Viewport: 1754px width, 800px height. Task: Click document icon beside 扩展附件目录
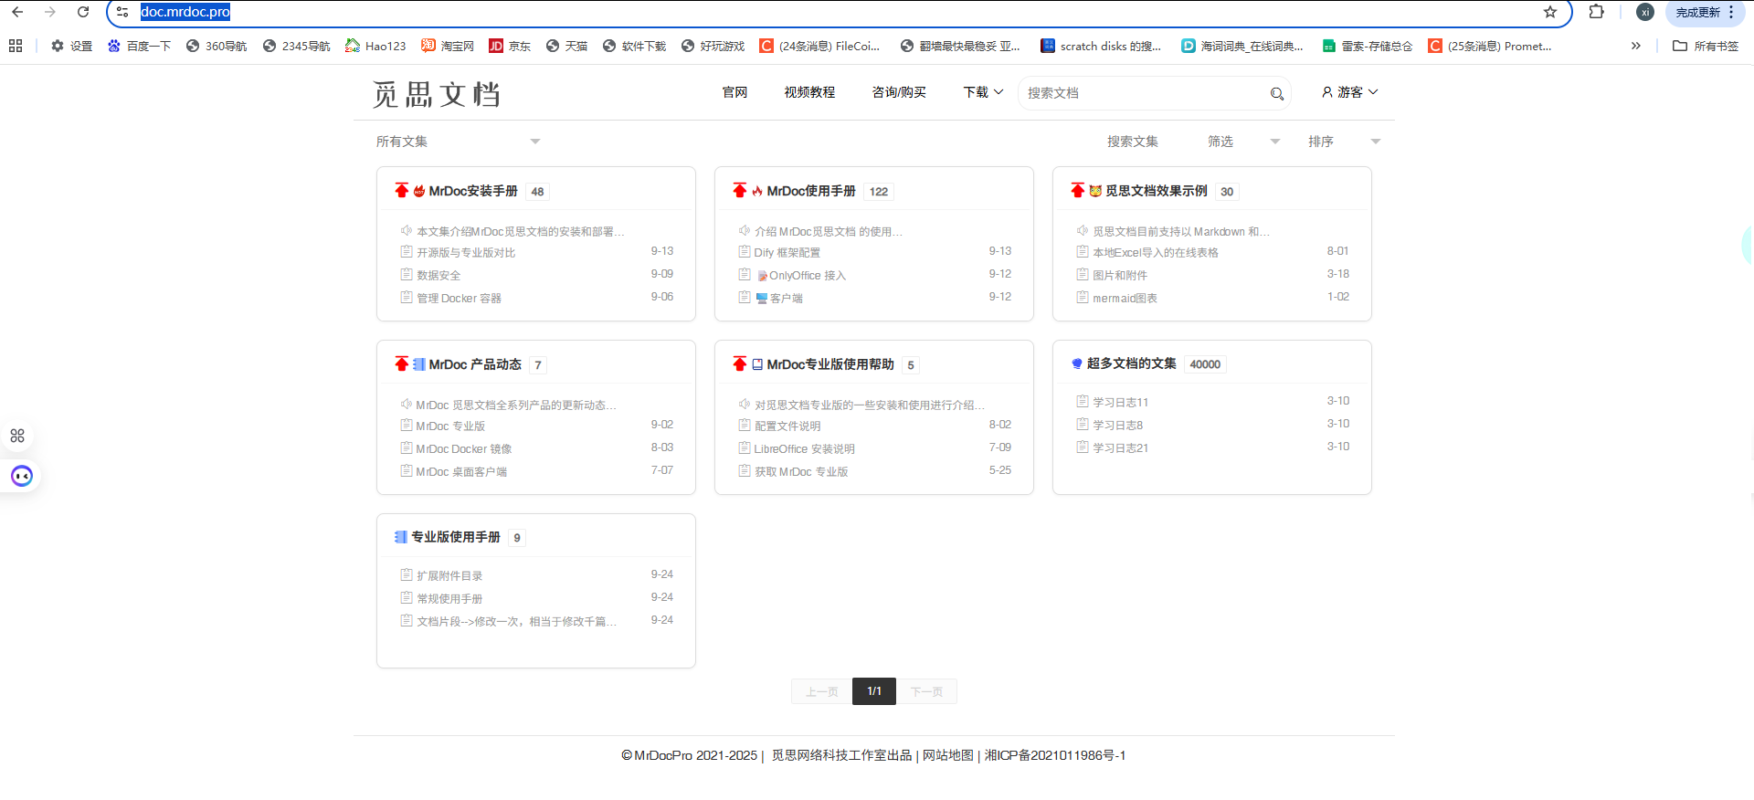tap(407, 574)
